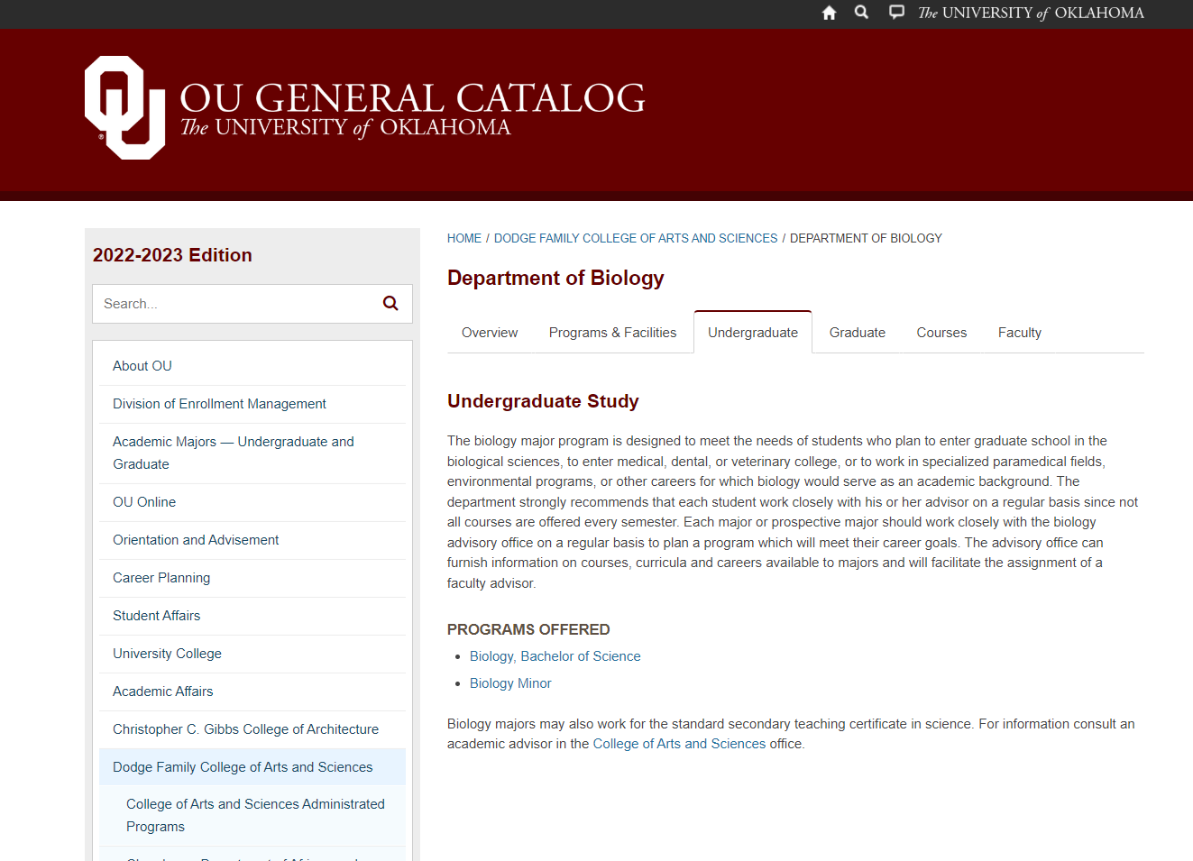Follow College of Arts and Sciences inline link
The image size is (1193, 861).
[679, 744]
